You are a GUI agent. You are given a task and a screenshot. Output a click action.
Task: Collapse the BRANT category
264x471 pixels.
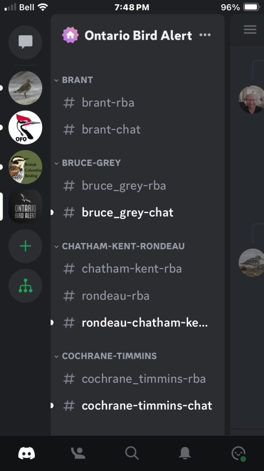[74, 80]
